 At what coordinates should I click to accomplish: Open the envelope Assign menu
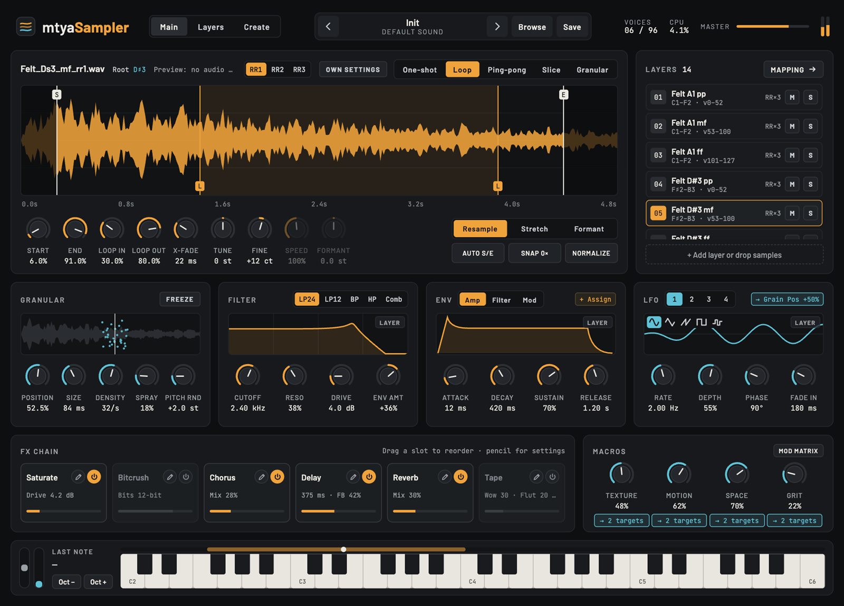[x=596, y=299]
